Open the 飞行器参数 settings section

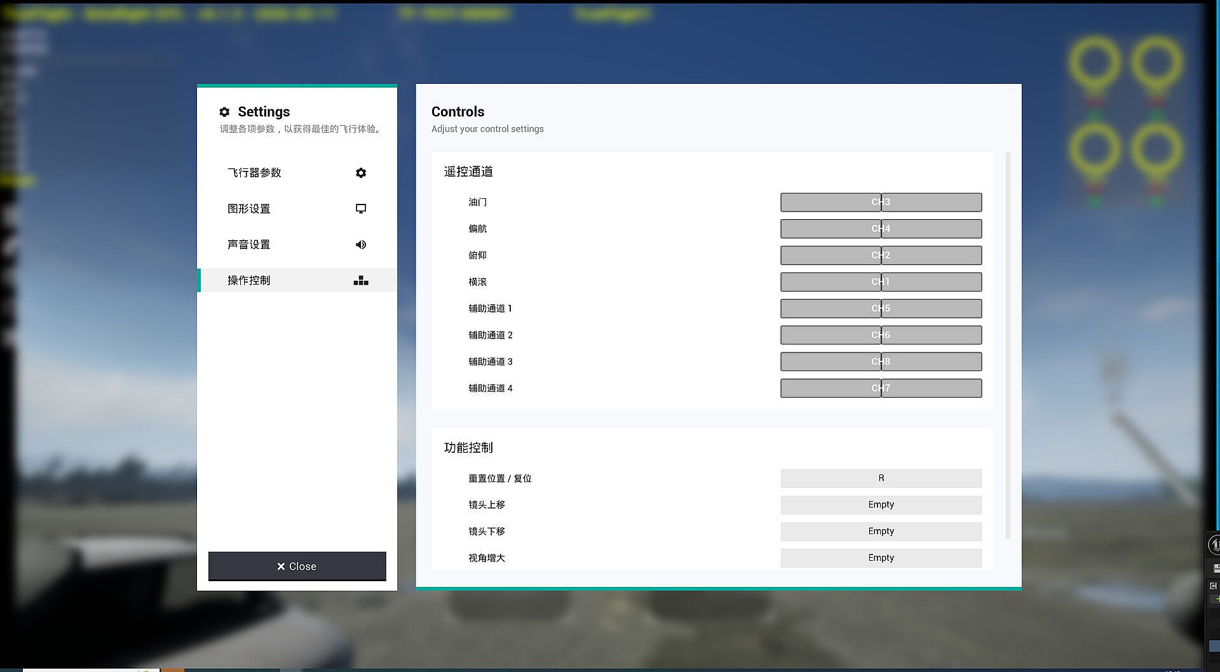(x=297, y=173)
